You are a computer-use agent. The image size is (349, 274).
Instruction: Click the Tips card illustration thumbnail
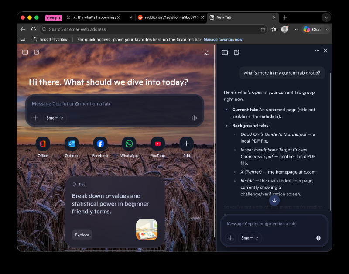(147, 229)
